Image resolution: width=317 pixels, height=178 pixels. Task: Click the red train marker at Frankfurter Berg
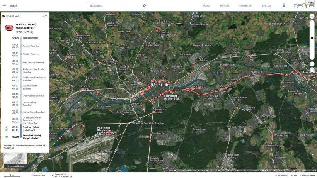[x=157, y=31]
